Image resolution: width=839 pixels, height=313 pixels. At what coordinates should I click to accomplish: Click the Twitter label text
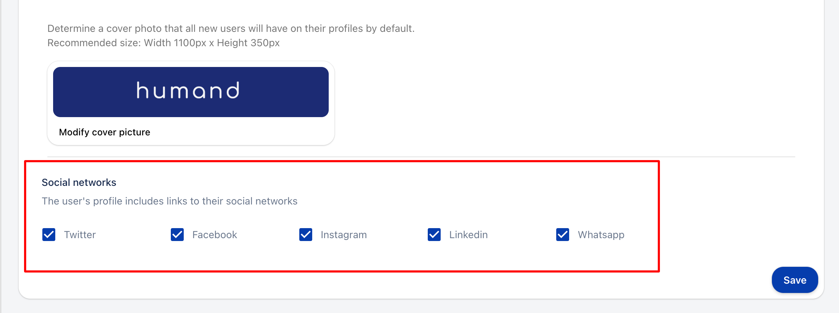tap(80, 235)
